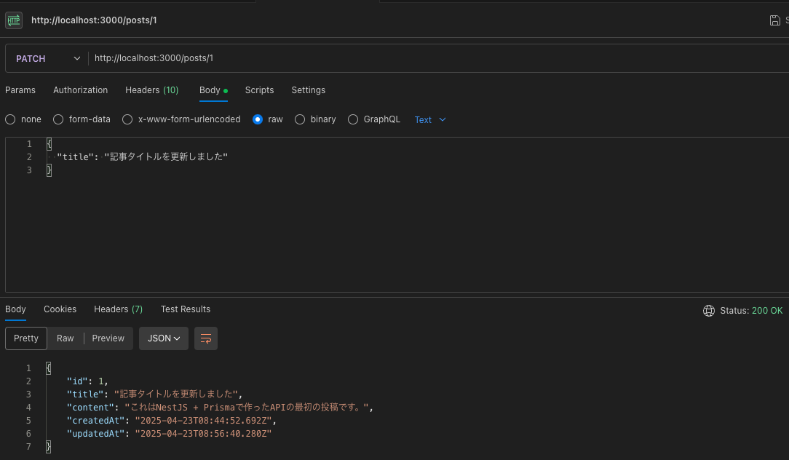Click the title line in request body editor
The width and height of the screenshot is (789, 460).
click(x=143, y=157)
